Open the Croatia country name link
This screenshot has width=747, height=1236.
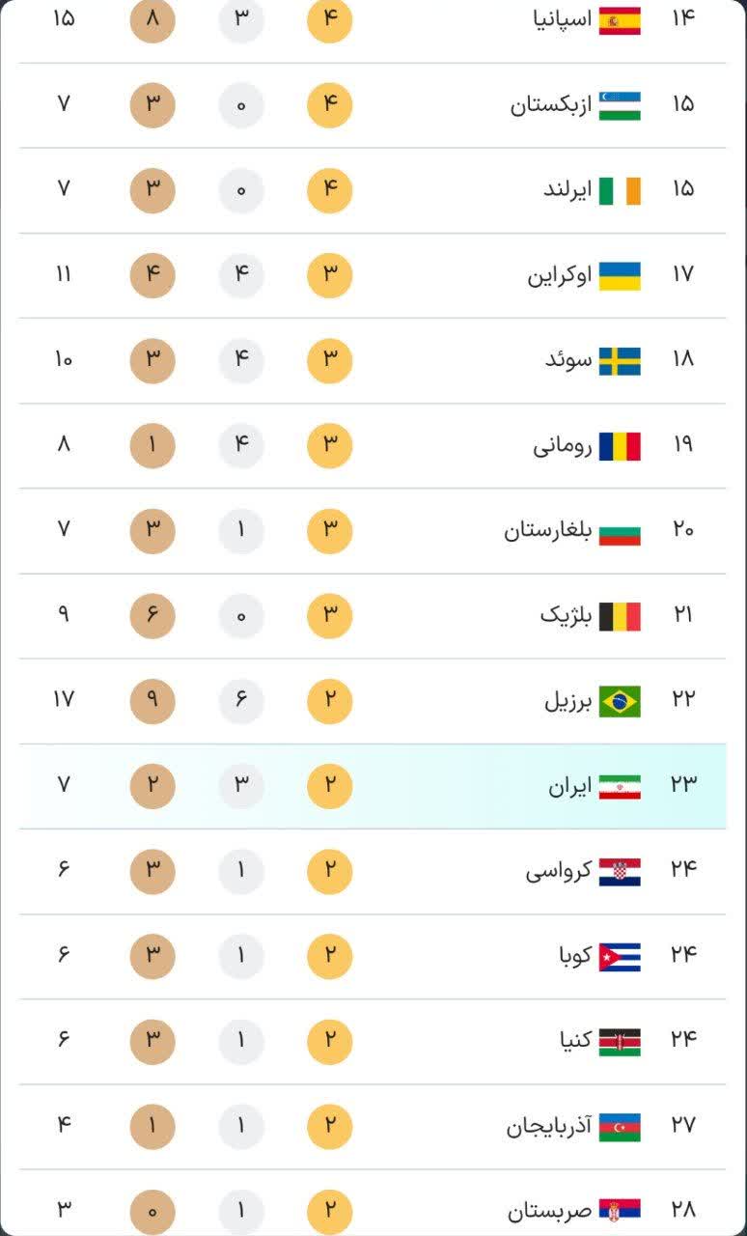coord(558,871)
